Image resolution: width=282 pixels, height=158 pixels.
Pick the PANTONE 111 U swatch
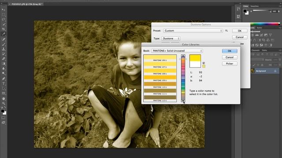click(160, 92)
